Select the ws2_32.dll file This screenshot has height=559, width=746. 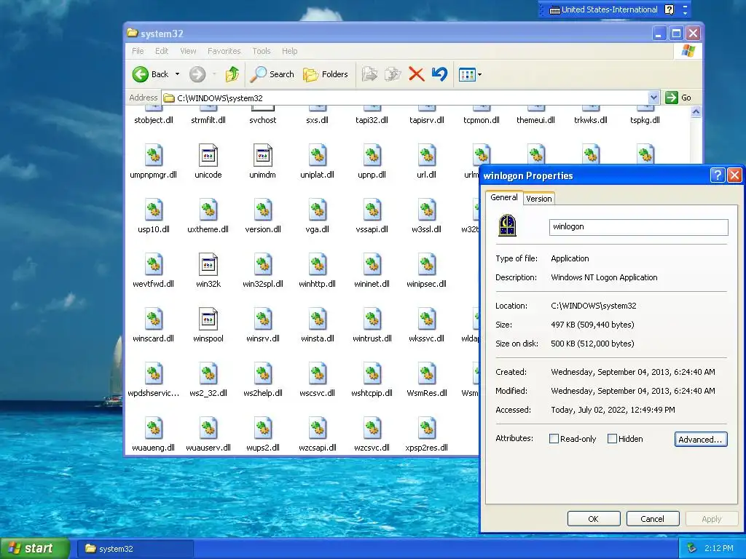[x=208, y=380]
